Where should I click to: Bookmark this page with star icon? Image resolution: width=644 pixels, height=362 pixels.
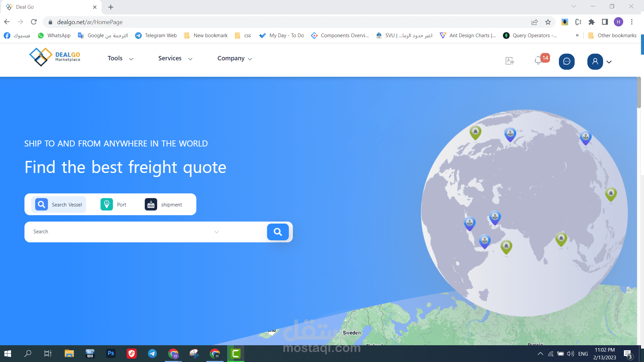(548, 22)
